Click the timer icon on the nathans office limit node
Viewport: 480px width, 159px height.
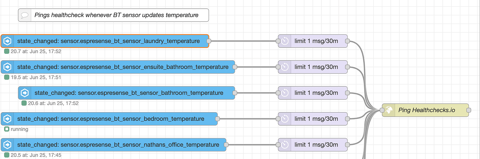[285, 145]
